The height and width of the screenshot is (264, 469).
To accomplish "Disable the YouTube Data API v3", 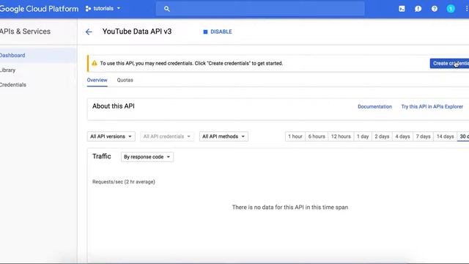I will click(x=218, y=32).
